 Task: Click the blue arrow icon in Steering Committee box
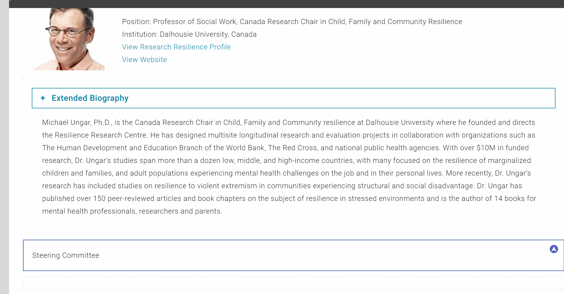554,249
